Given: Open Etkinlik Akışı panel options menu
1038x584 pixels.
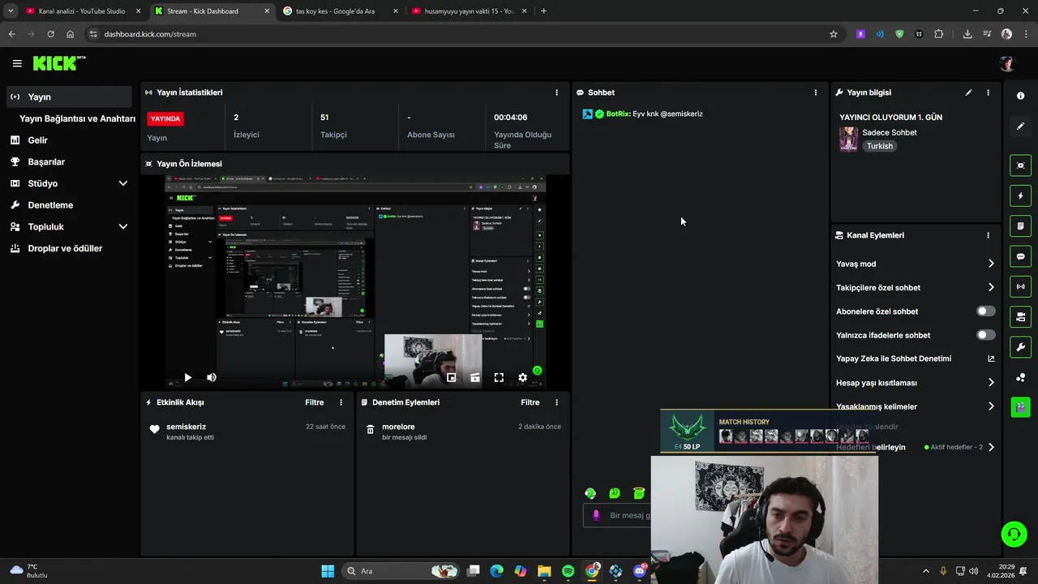Looking at the screenshot, I should (x=341, y=402).
